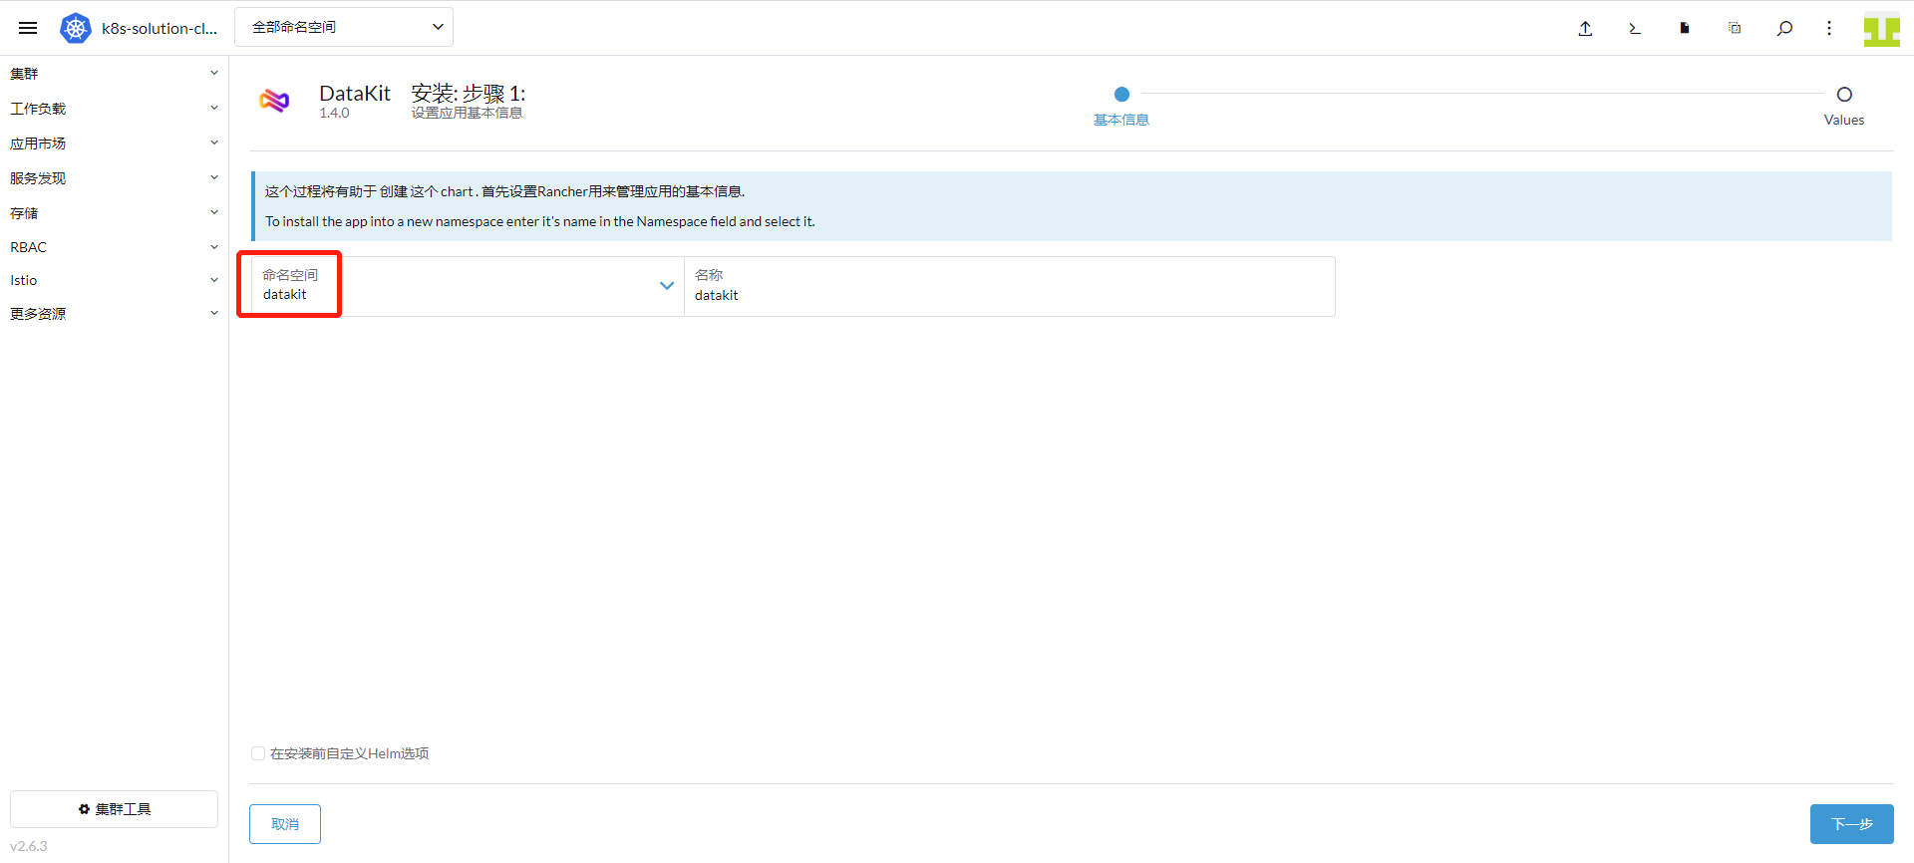Expand the 应用市场 sidebar section
Image resolution: width=1914 pixels, height=863 pixels.
(x=114, y=144)
